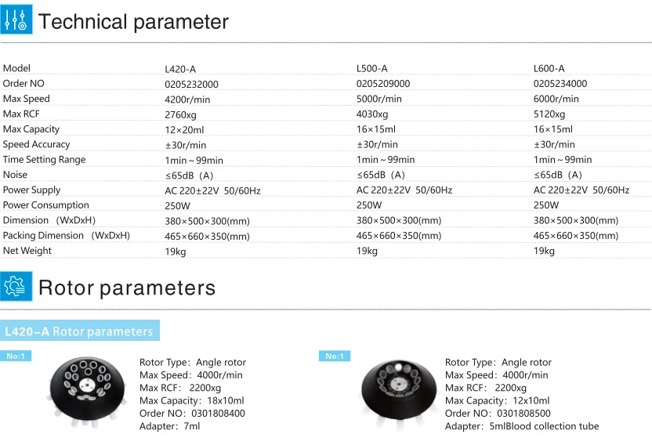Click the 5mlBlood collection tube adapter text

point(544,426)
